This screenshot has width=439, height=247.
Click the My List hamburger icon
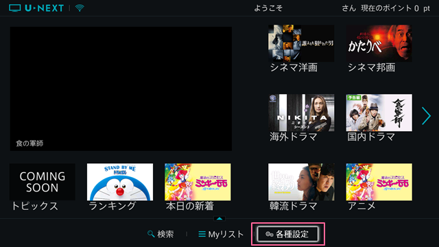pos(202,234)
